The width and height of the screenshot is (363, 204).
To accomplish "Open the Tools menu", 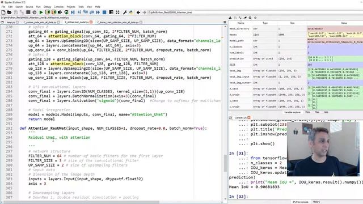I will pos(81,7).
